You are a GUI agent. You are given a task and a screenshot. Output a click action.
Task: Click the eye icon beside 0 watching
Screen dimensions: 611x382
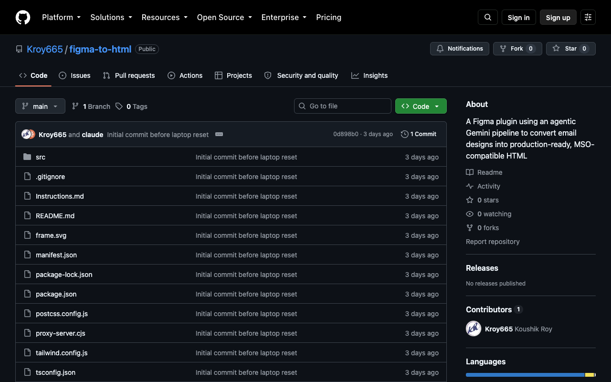[x=470, y=214]
